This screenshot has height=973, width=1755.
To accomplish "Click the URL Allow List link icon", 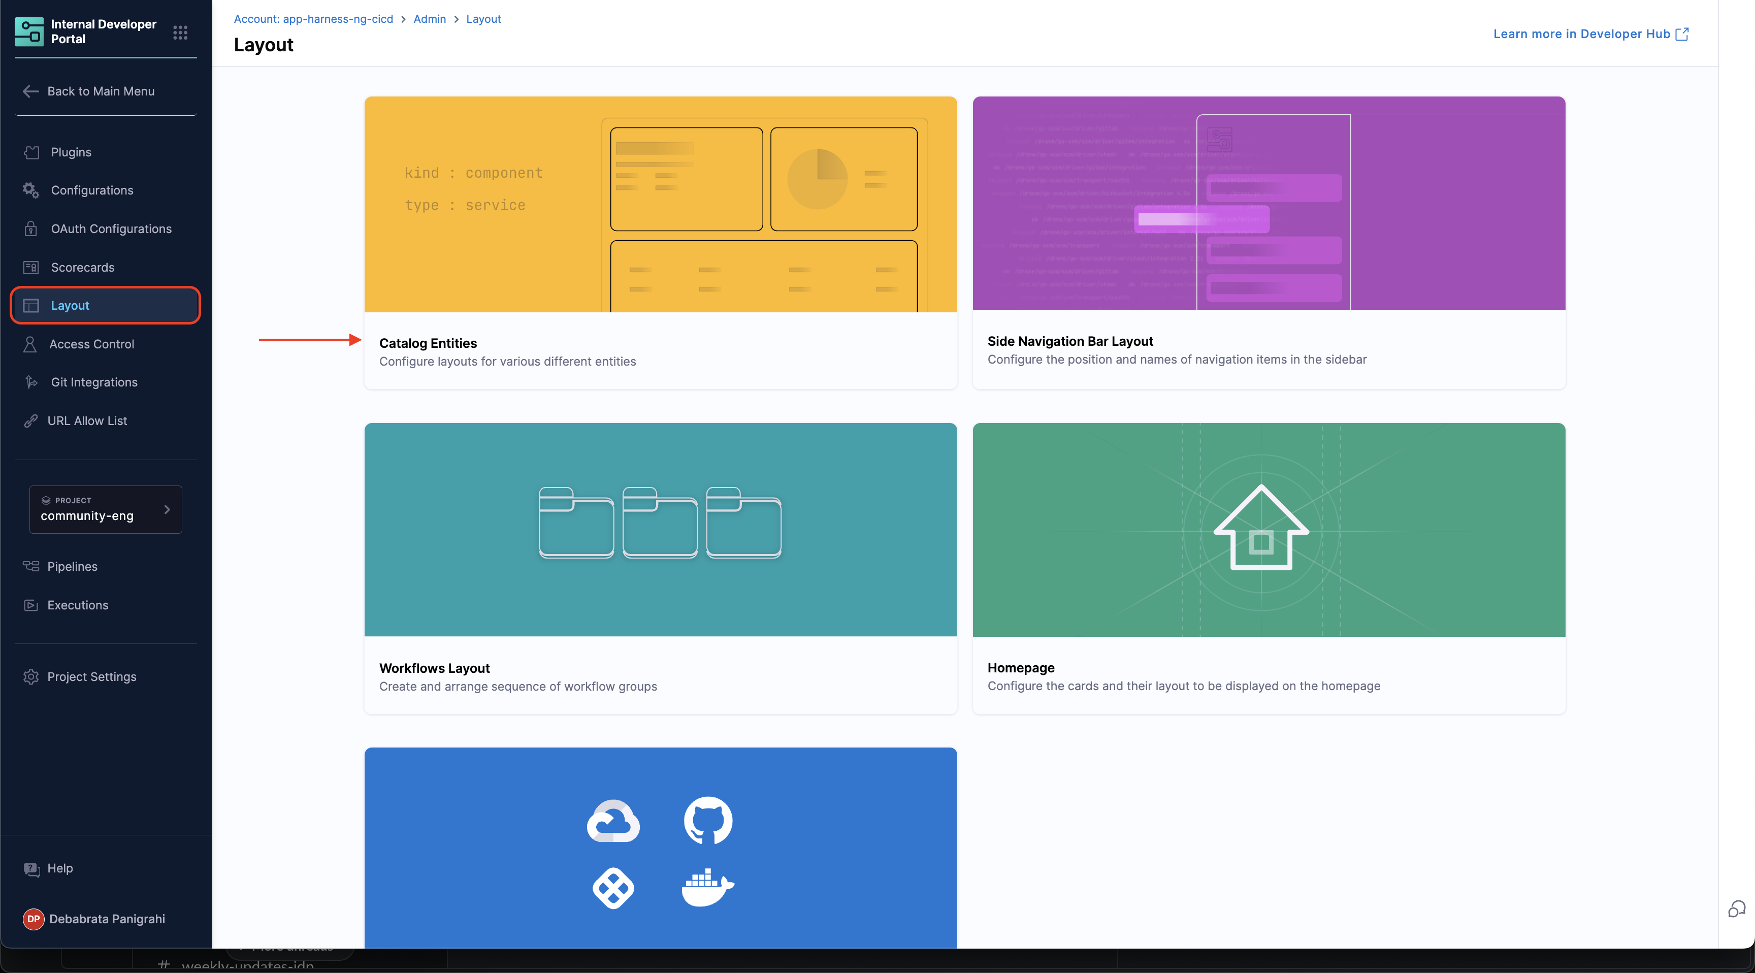I will point(30,421).
